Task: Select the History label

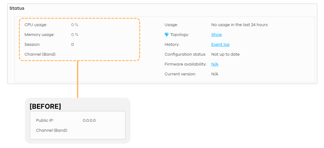Action: point(172,45)
